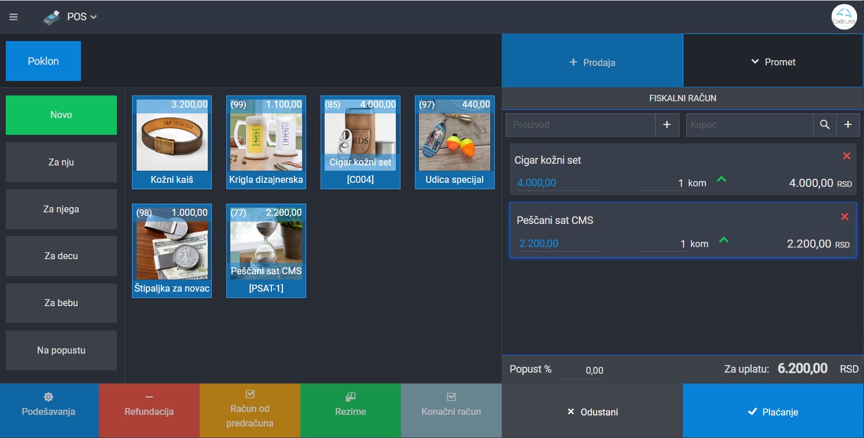
Task: Open Podešavanja settings
Action: [x=49, y=411]
